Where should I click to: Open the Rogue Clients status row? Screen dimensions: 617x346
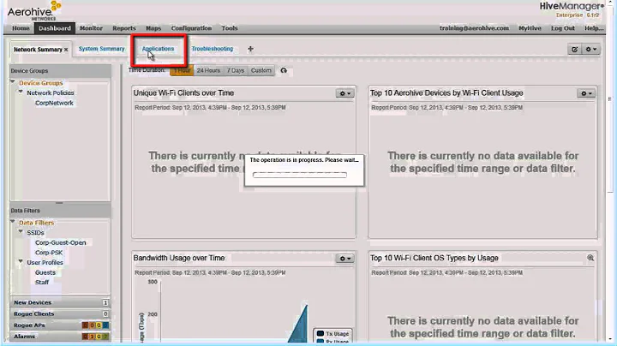tap(61, 313)
